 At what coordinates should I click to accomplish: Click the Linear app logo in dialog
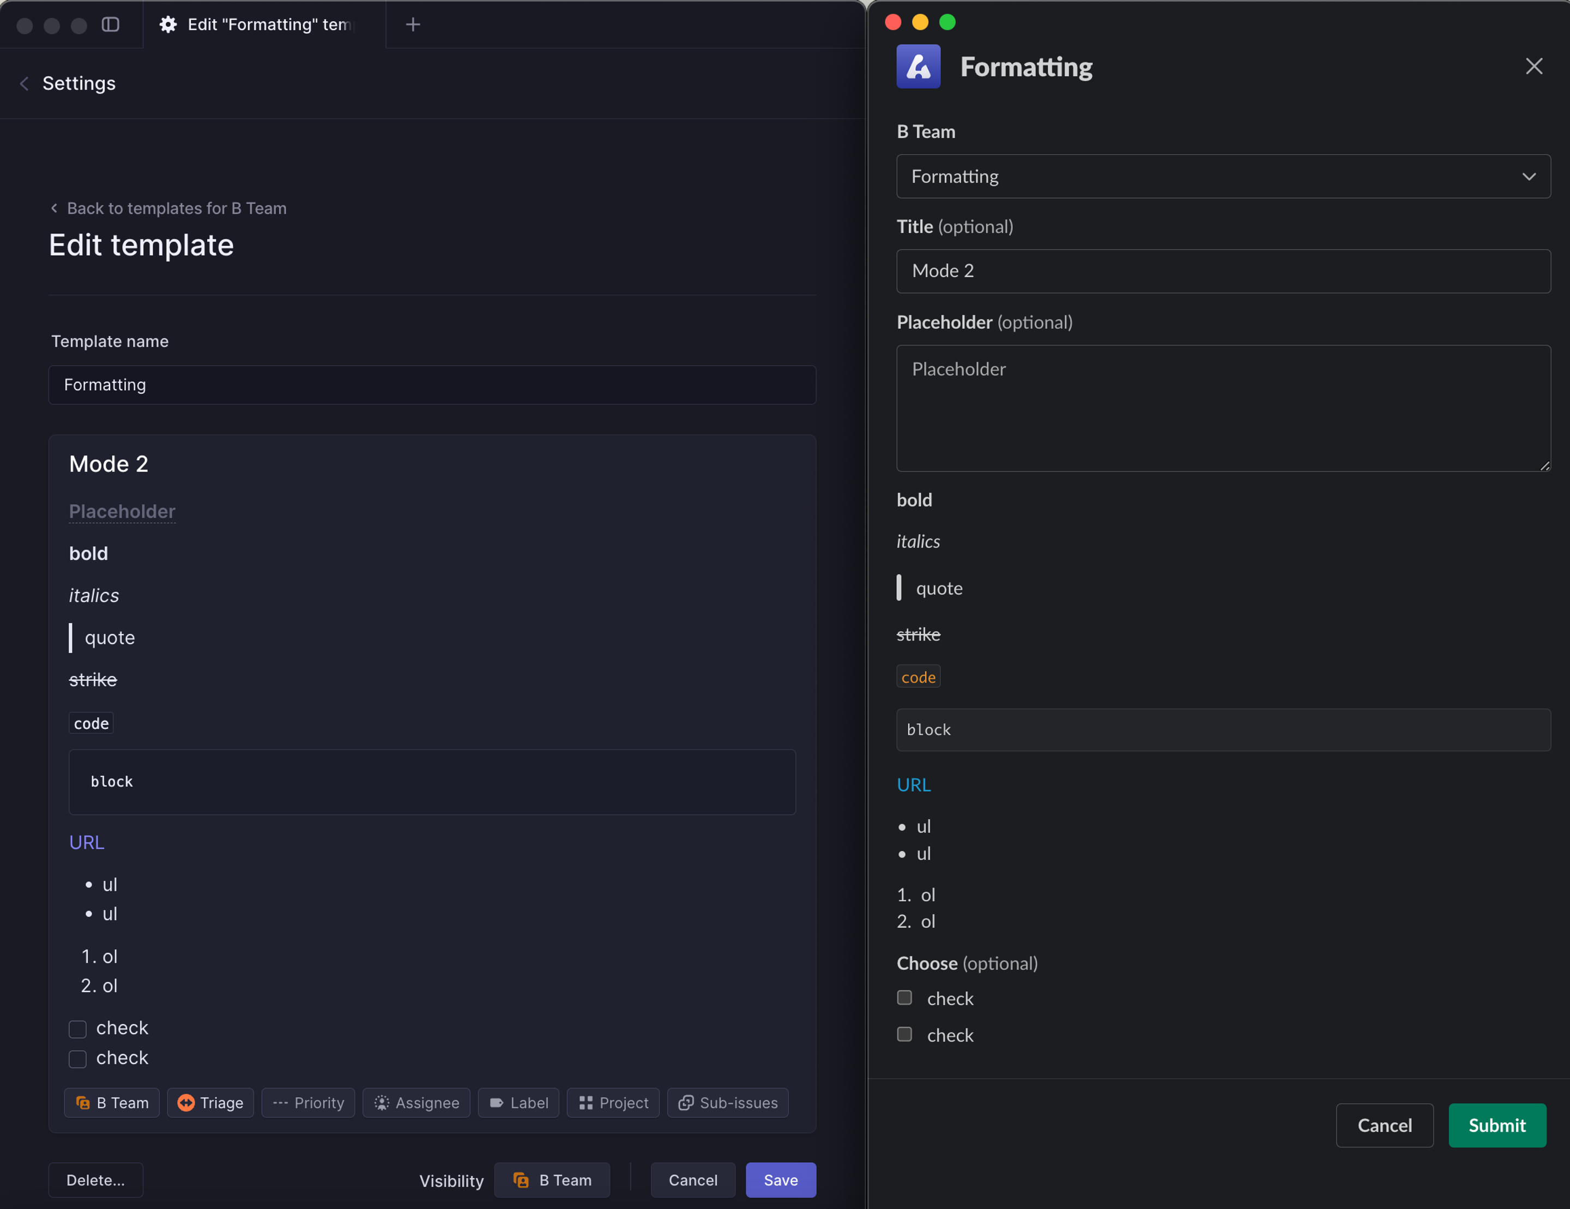point(918,67)
